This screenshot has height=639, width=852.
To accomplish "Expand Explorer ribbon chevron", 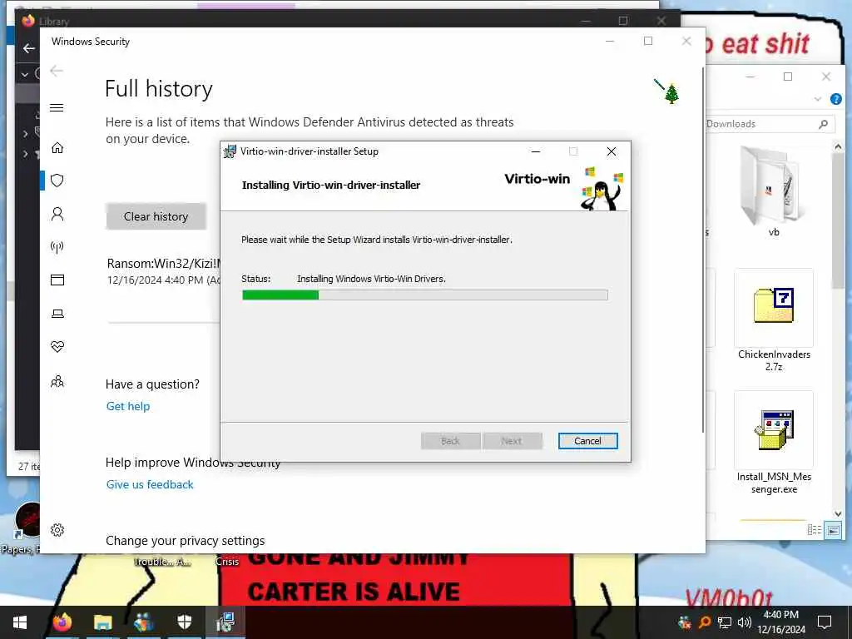I will coord(817,99).
